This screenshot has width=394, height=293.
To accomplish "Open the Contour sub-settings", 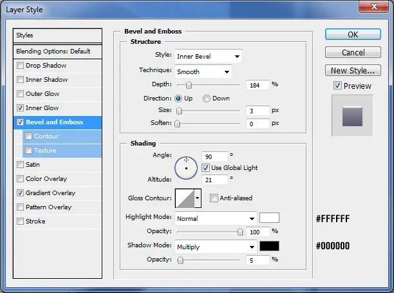I will (x=46, y=137).
